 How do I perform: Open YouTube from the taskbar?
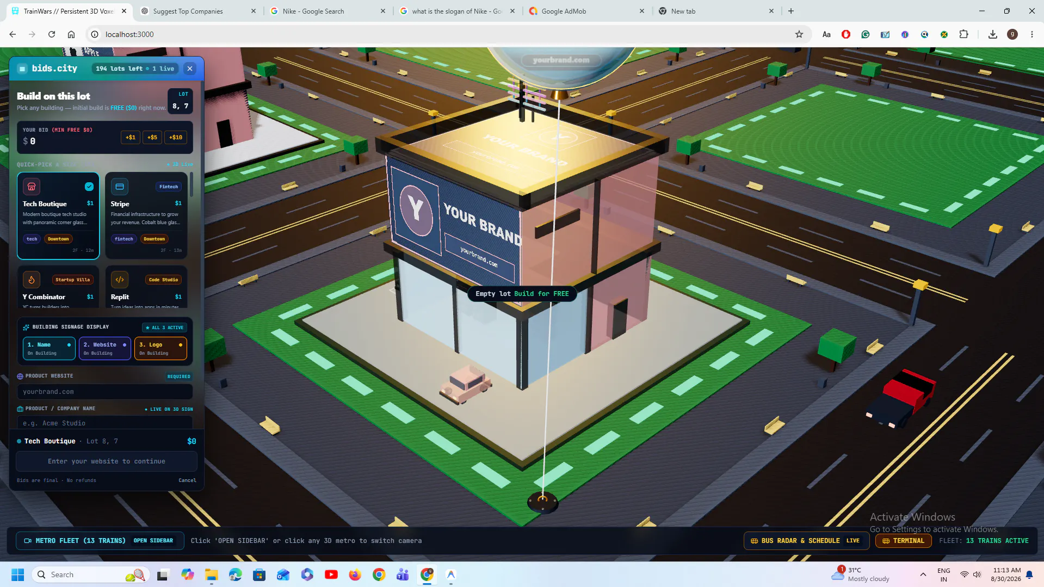click(331, 574)
